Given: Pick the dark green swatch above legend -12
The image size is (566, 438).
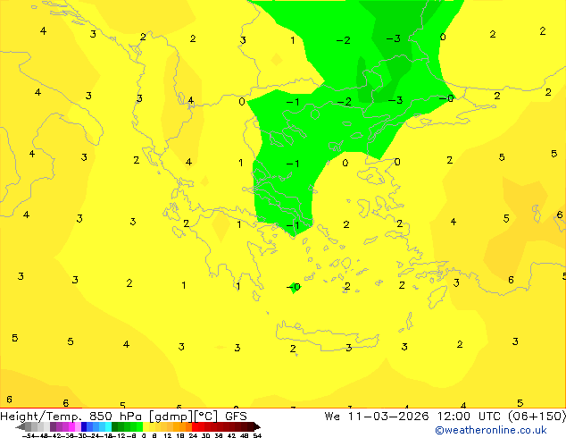Looking at the screenshot, I should click(115, 427).
